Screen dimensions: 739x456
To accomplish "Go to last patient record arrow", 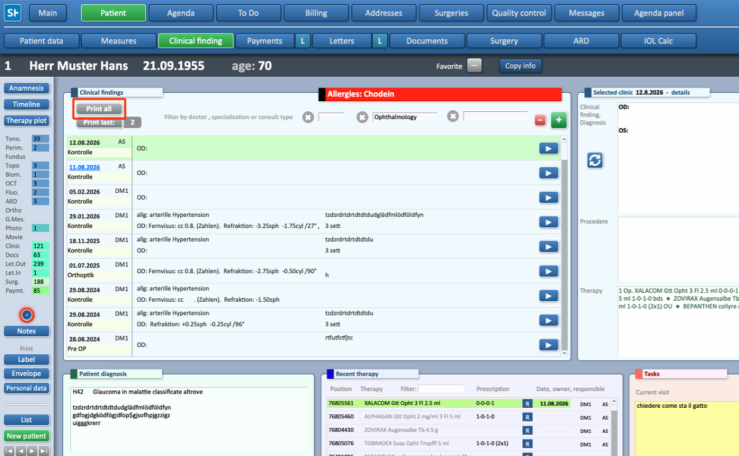I will click(x=43, y=451).
